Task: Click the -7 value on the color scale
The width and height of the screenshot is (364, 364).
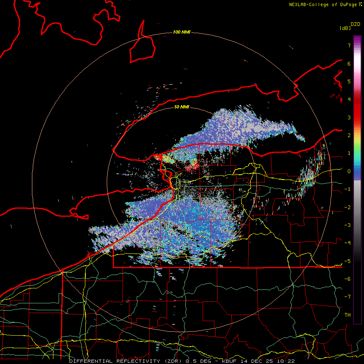Action: point(347,297)
